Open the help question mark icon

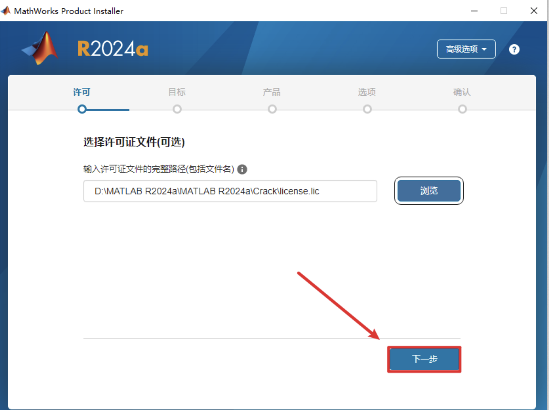pyautogui.click(x=514, y=49)
